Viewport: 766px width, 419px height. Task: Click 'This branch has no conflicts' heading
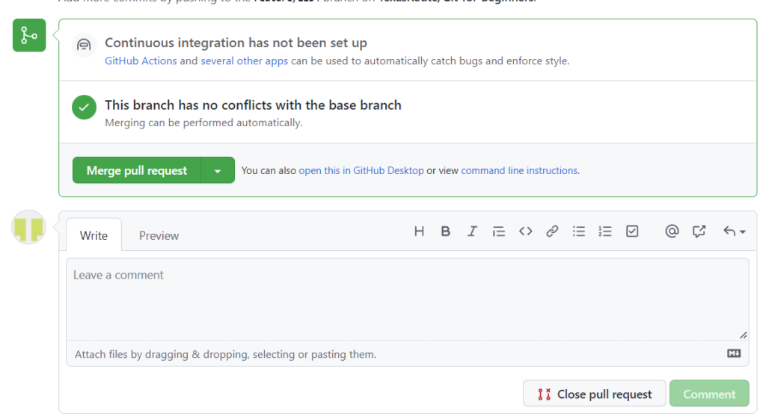pos(253,105)
